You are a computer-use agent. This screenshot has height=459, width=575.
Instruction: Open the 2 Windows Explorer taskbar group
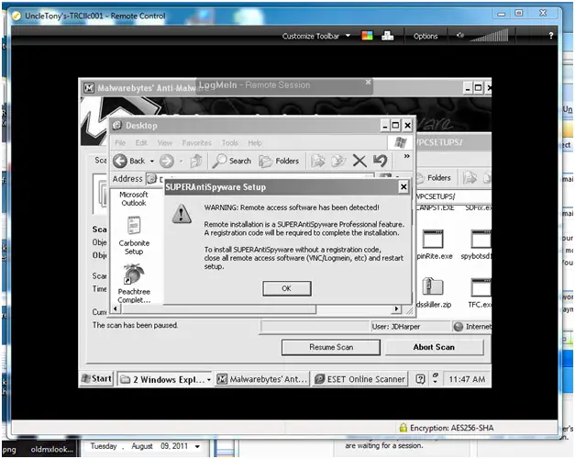(x=165, y=379)
